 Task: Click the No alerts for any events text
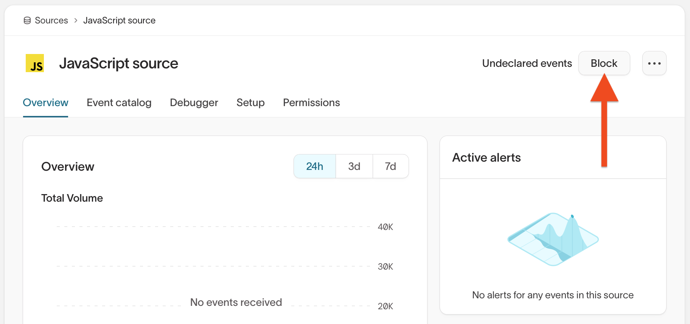553,295
